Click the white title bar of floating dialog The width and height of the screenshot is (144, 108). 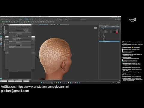point(20,25)
